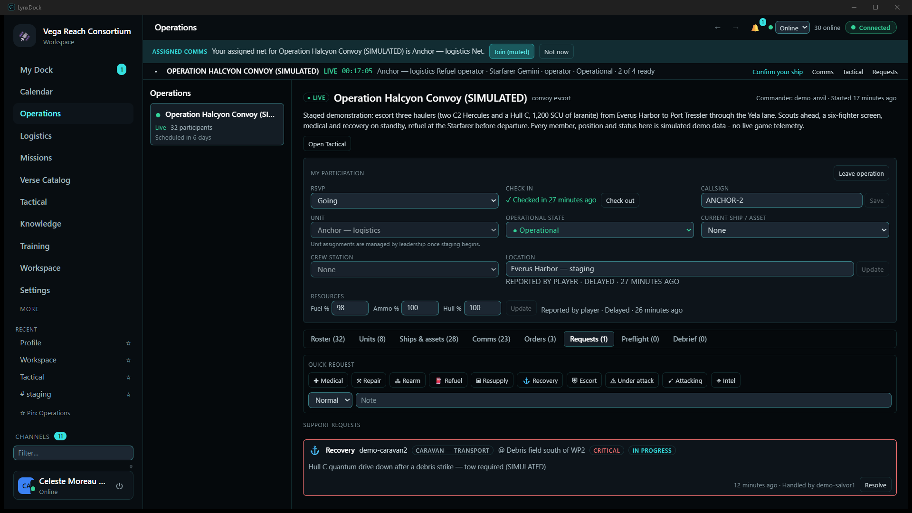912x513 pixels.
Task: Star the Workspace recent item
Action: click(x=128, y=360)
